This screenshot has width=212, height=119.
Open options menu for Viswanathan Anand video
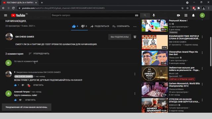(202, 53)
